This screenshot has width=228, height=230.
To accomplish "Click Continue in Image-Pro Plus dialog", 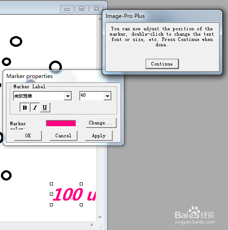I will [x=162, y=64].
